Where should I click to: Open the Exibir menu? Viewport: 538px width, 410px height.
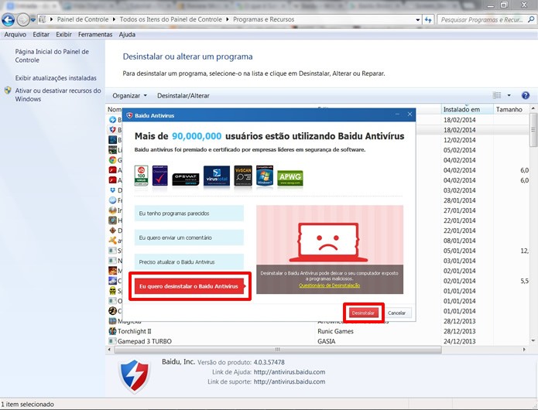coord(63,35)
